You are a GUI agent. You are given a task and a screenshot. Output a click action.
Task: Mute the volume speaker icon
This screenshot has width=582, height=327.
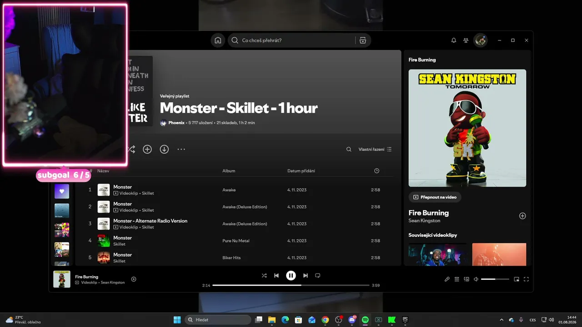[476, 279]
